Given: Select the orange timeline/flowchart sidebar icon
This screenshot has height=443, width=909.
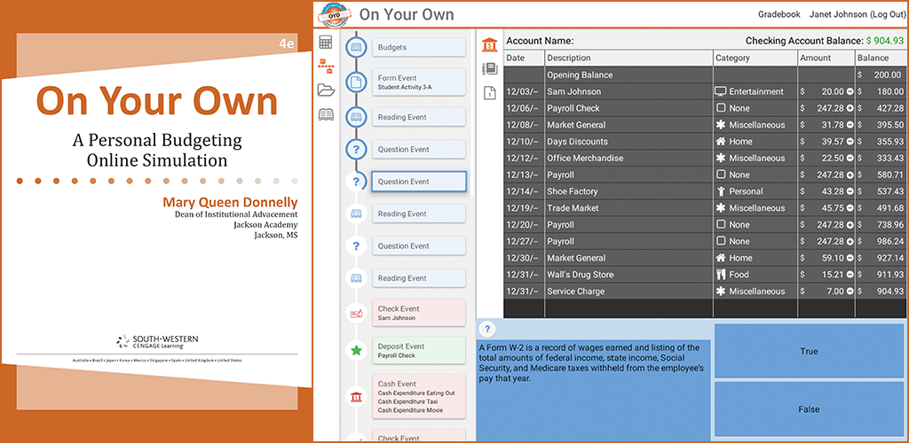Looking at the screenshot, I should [x=326, y=66].
